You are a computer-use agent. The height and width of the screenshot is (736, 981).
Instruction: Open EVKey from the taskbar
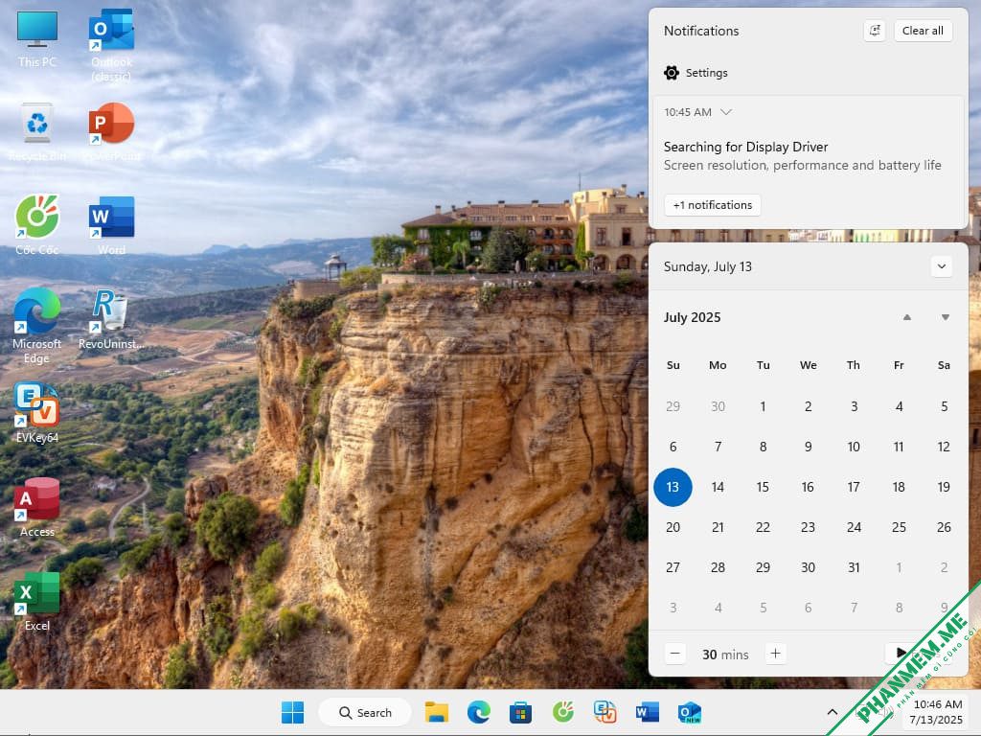click(605, 712)
